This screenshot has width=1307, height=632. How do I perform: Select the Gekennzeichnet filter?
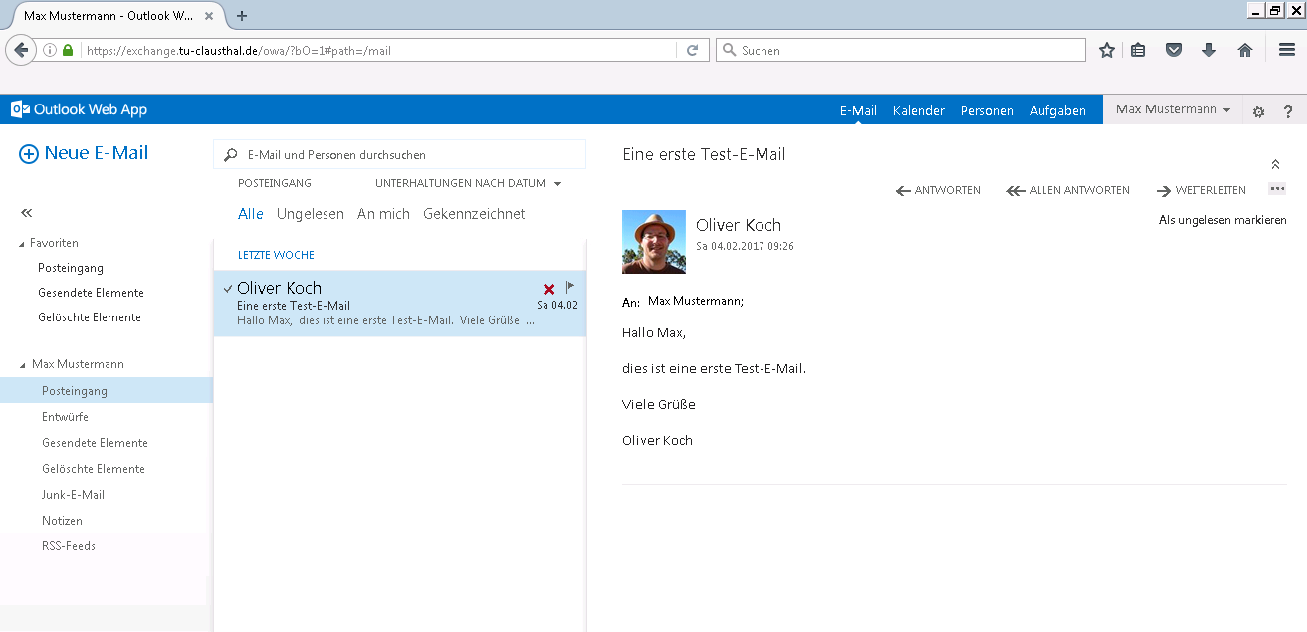[474, 214]
